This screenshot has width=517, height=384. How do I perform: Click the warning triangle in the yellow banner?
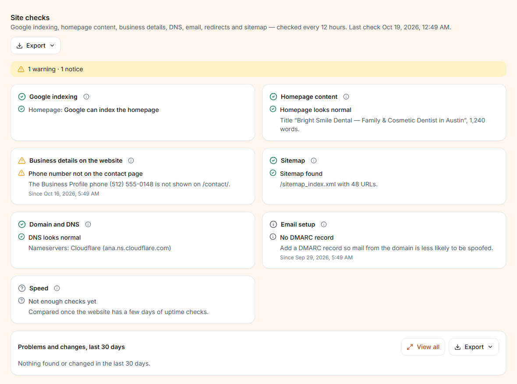tap(21, 69)
